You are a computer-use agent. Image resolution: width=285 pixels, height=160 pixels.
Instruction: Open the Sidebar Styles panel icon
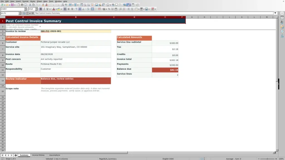pos(282,22)
